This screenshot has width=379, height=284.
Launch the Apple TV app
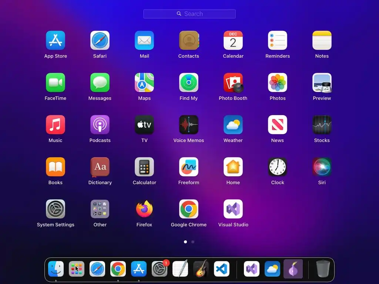(144, 125)
